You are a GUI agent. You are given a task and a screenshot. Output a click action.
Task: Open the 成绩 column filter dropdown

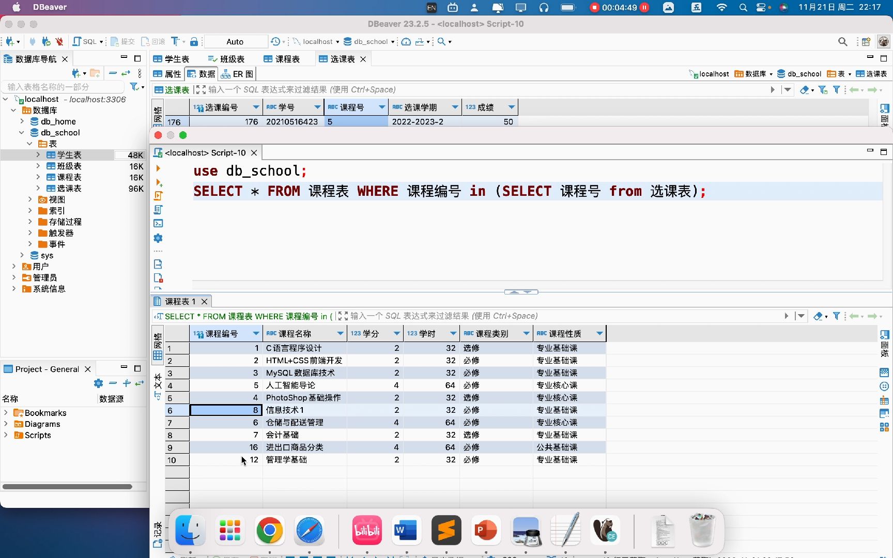pos(511,107)
